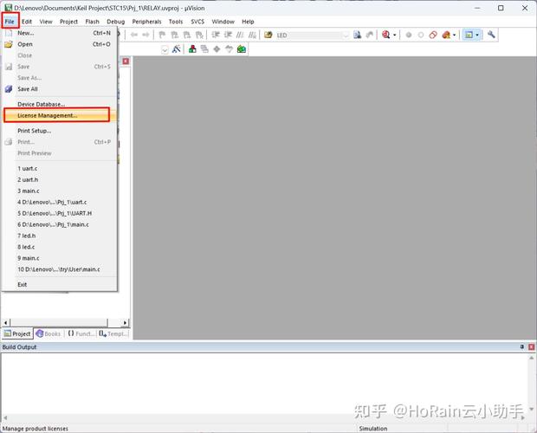
Task: Go to the previous bookmark icon
Action: tap(175, 35)
